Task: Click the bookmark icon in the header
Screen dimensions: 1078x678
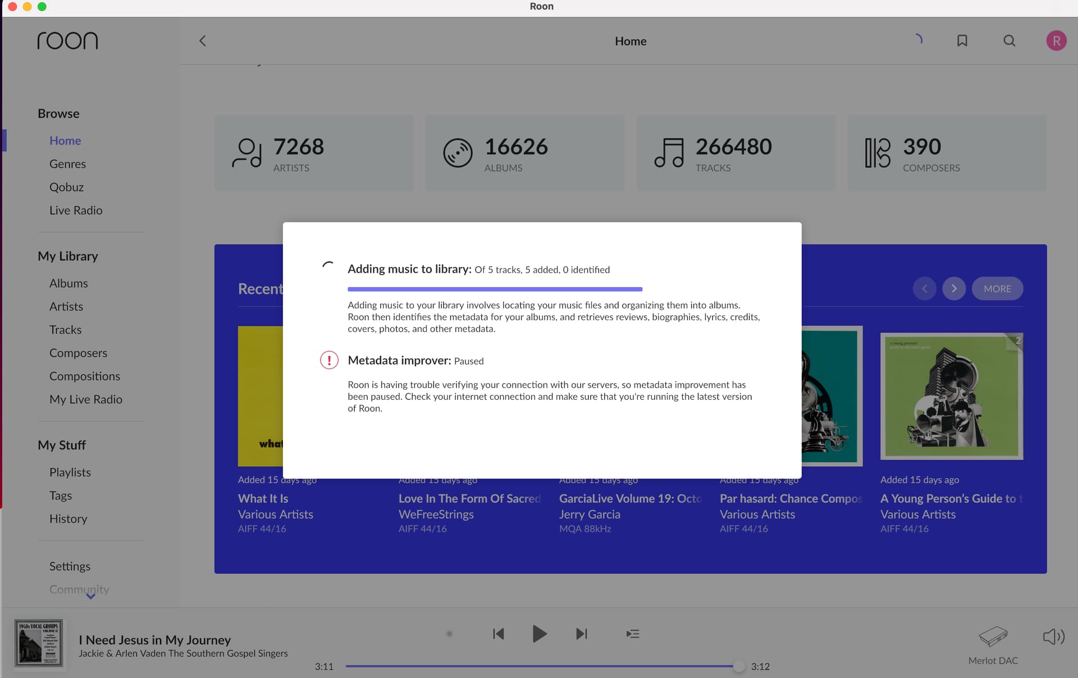Action: click(962, 40)
